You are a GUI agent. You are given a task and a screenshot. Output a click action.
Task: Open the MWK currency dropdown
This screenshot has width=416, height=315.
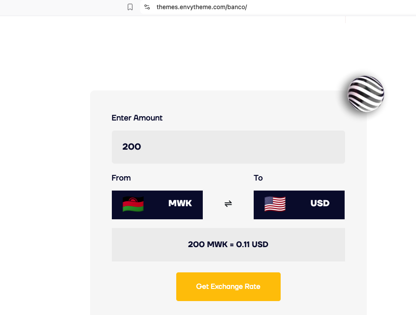(x=157, y=205)
